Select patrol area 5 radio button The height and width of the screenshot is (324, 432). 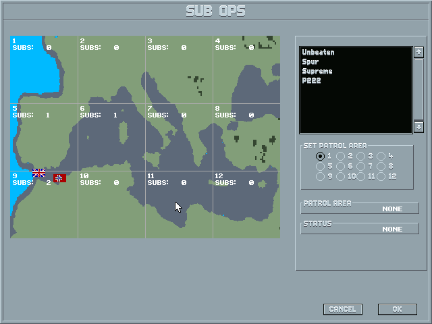320,167
